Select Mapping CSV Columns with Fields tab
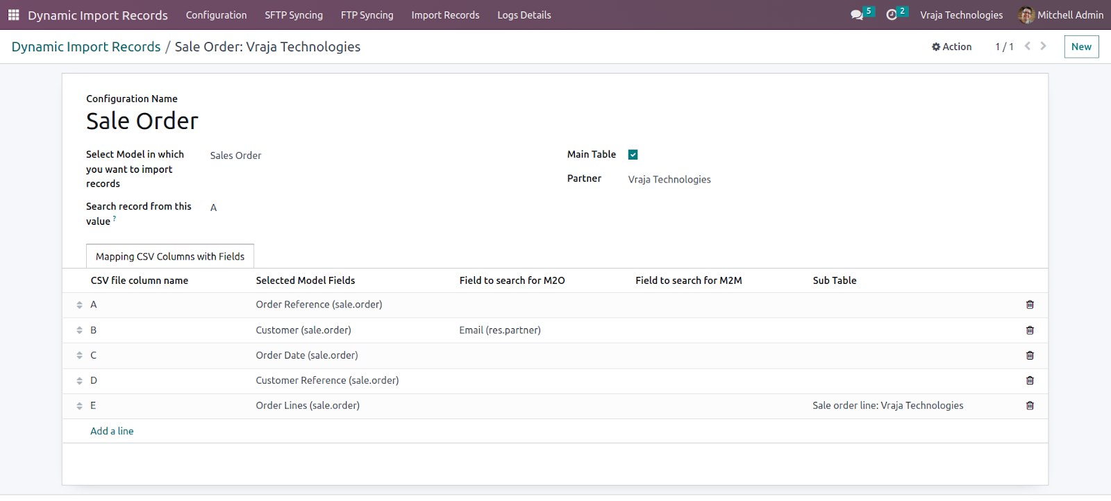This screenshot has height=501, width=1111. 170,256
